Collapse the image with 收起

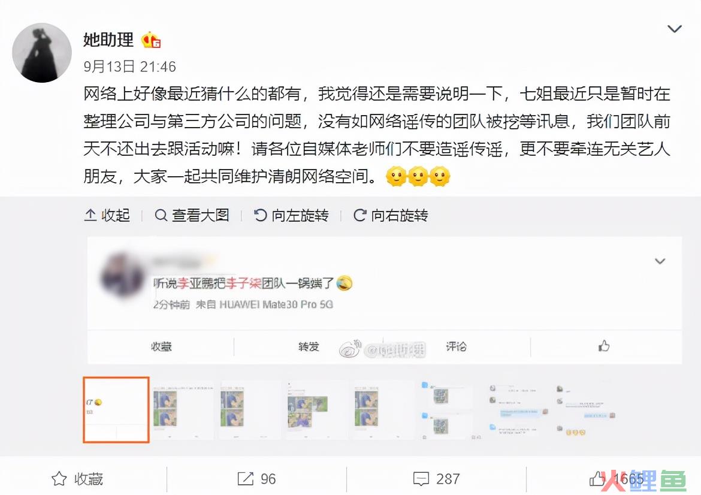[x=107, y=216]
